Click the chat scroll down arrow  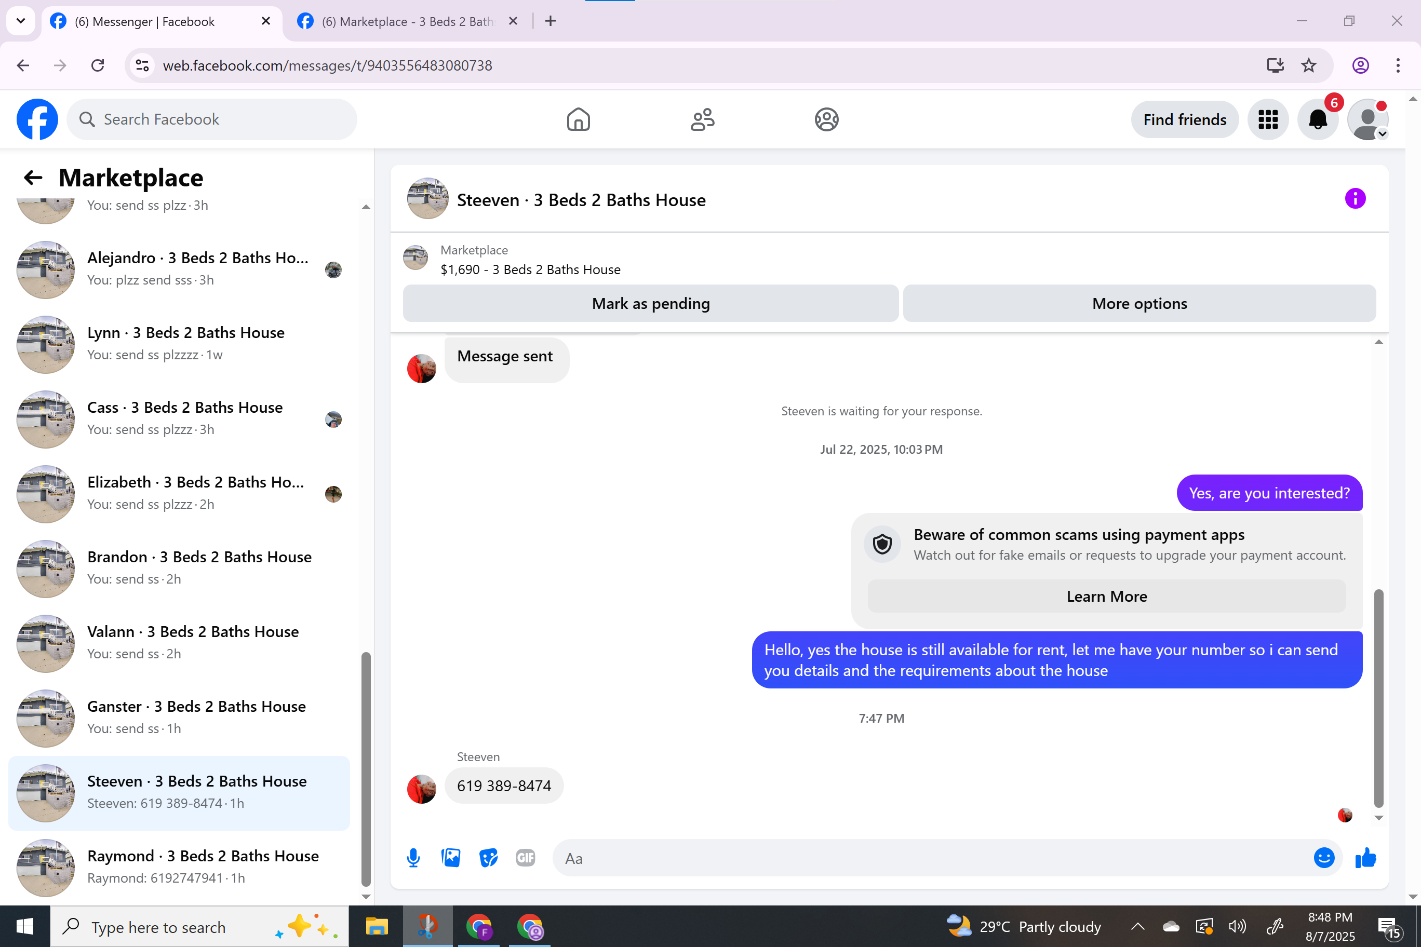[x=1379, y=818]
